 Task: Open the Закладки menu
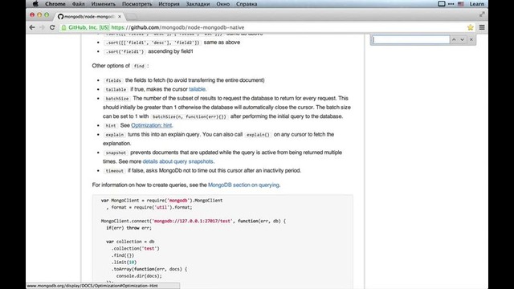(198, 4)
